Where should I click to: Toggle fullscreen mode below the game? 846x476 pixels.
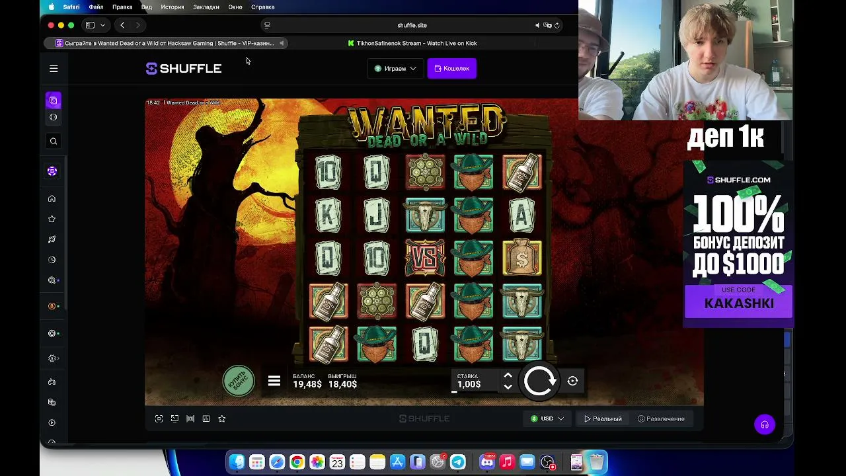pos(159,418)
